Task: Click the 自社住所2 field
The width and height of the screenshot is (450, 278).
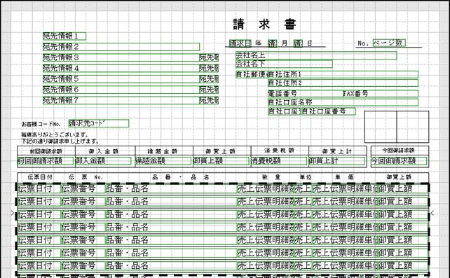Action: pyautogui.click(x=343, y=83)
